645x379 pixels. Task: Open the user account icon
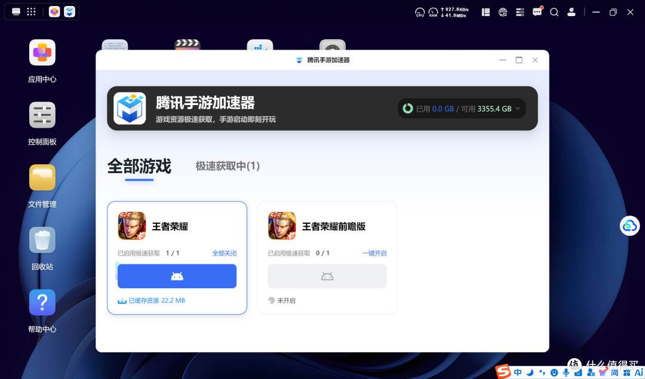[x=572, y=13]
